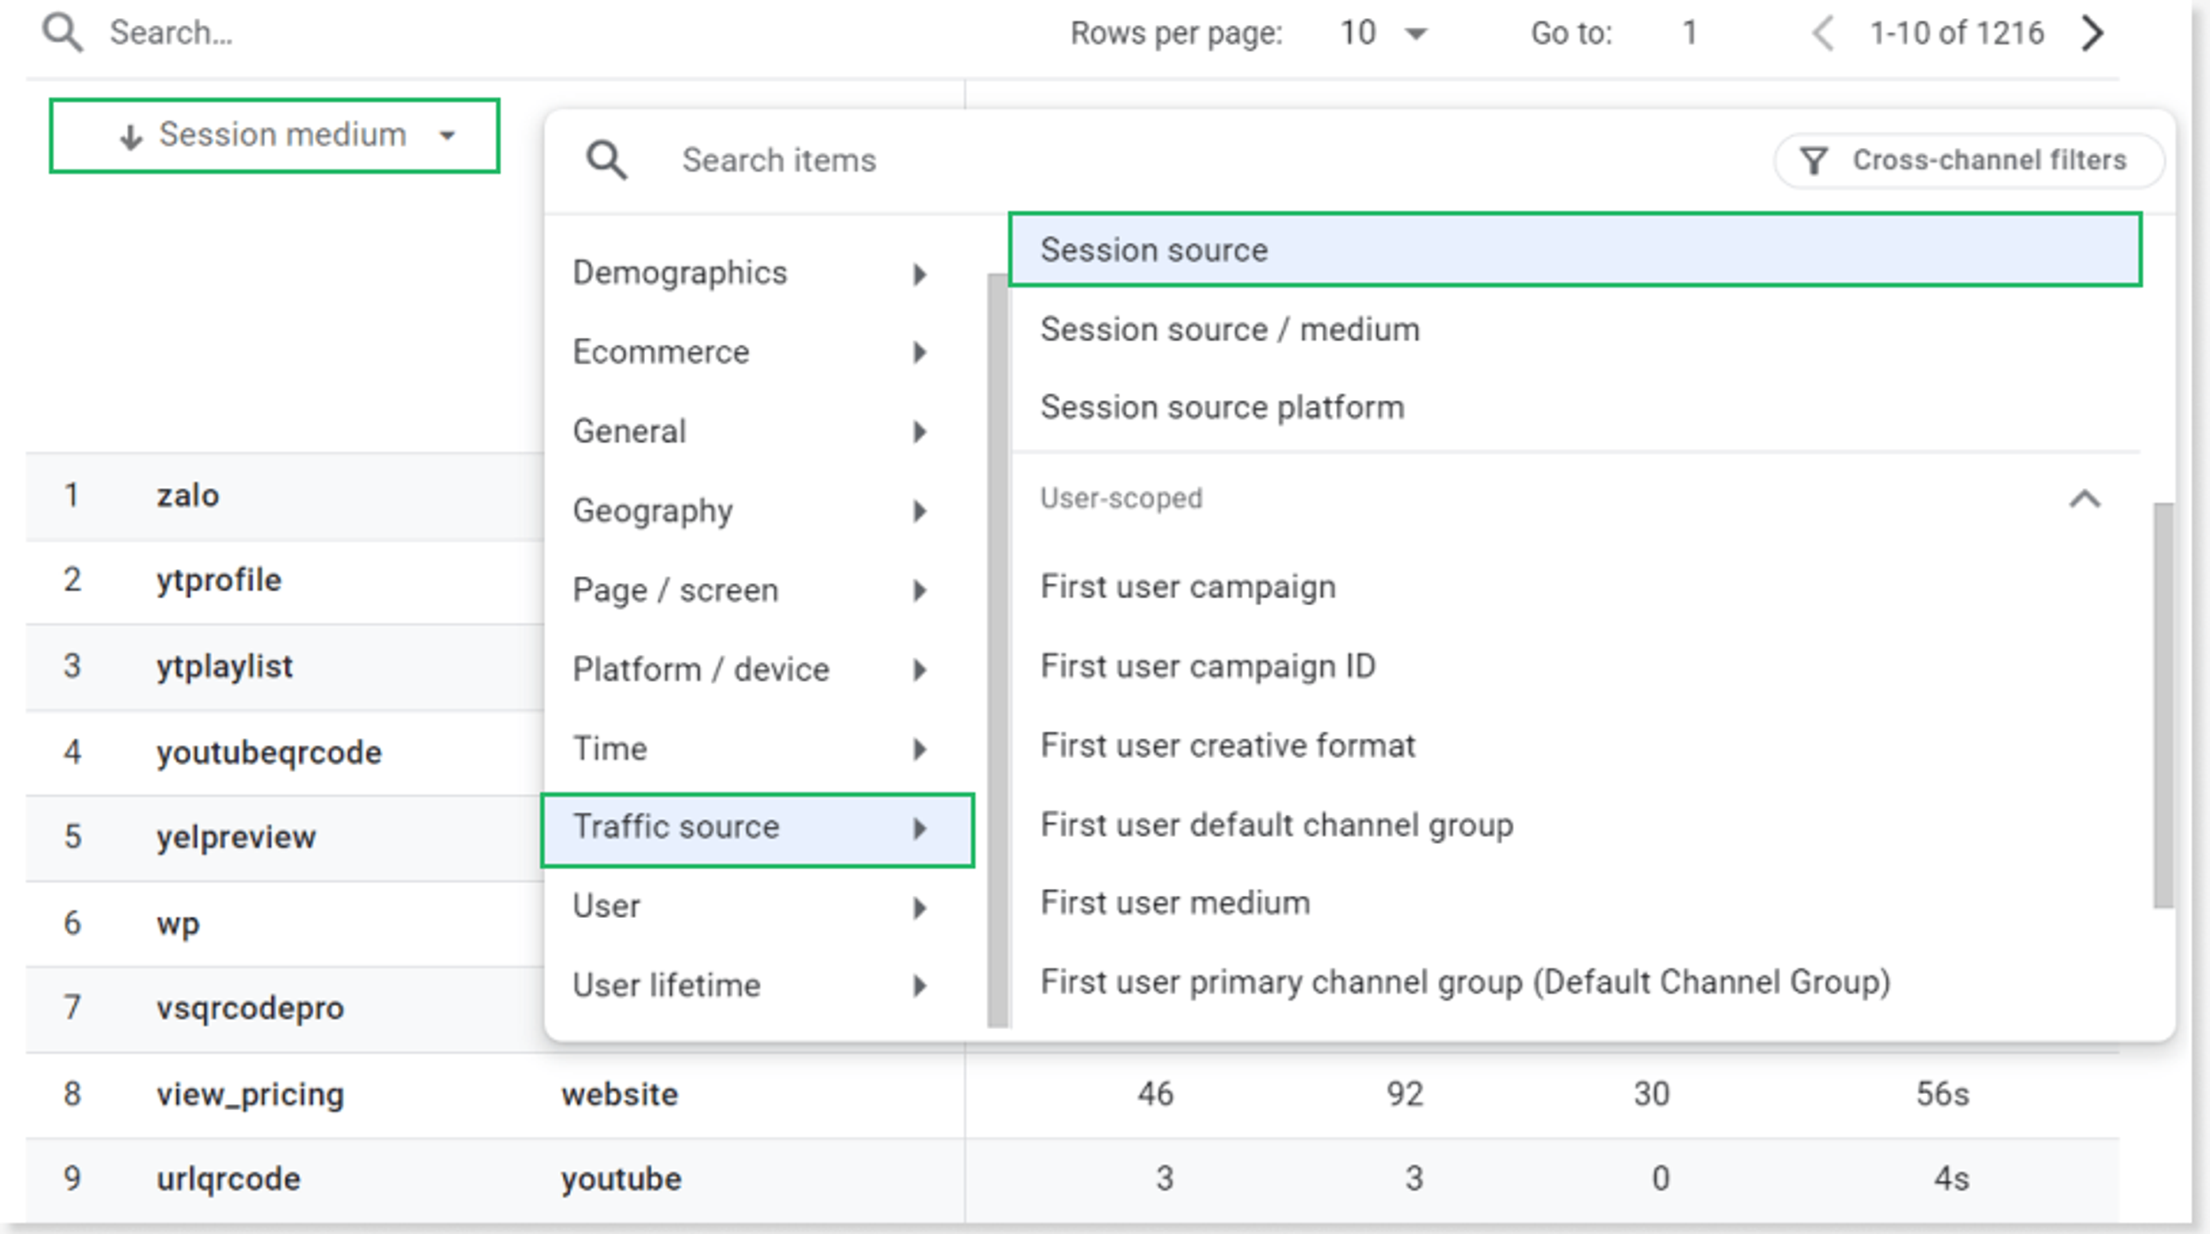This screenshot has width=2210, height=1234.
Task: Open the Session medium dimension dropdown
Action: point(447,136)
